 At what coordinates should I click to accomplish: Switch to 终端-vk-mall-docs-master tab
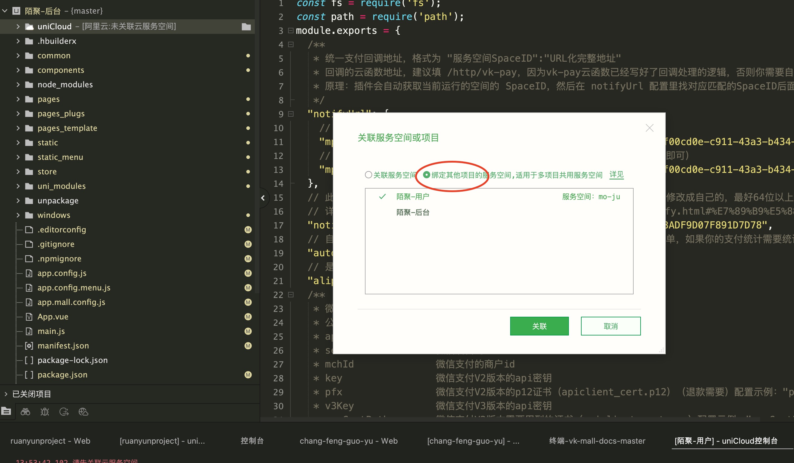[597, 441]
